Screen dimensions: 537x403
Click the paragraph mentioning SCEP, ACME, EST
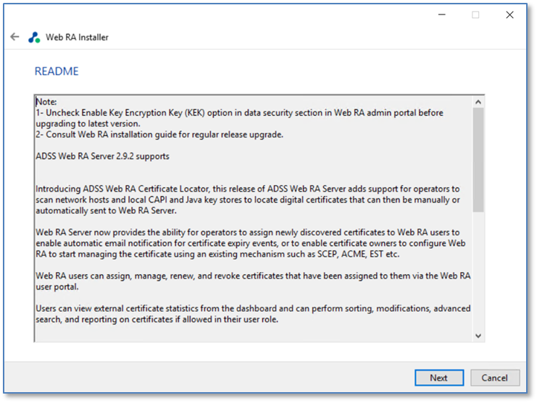pos(250,243)
